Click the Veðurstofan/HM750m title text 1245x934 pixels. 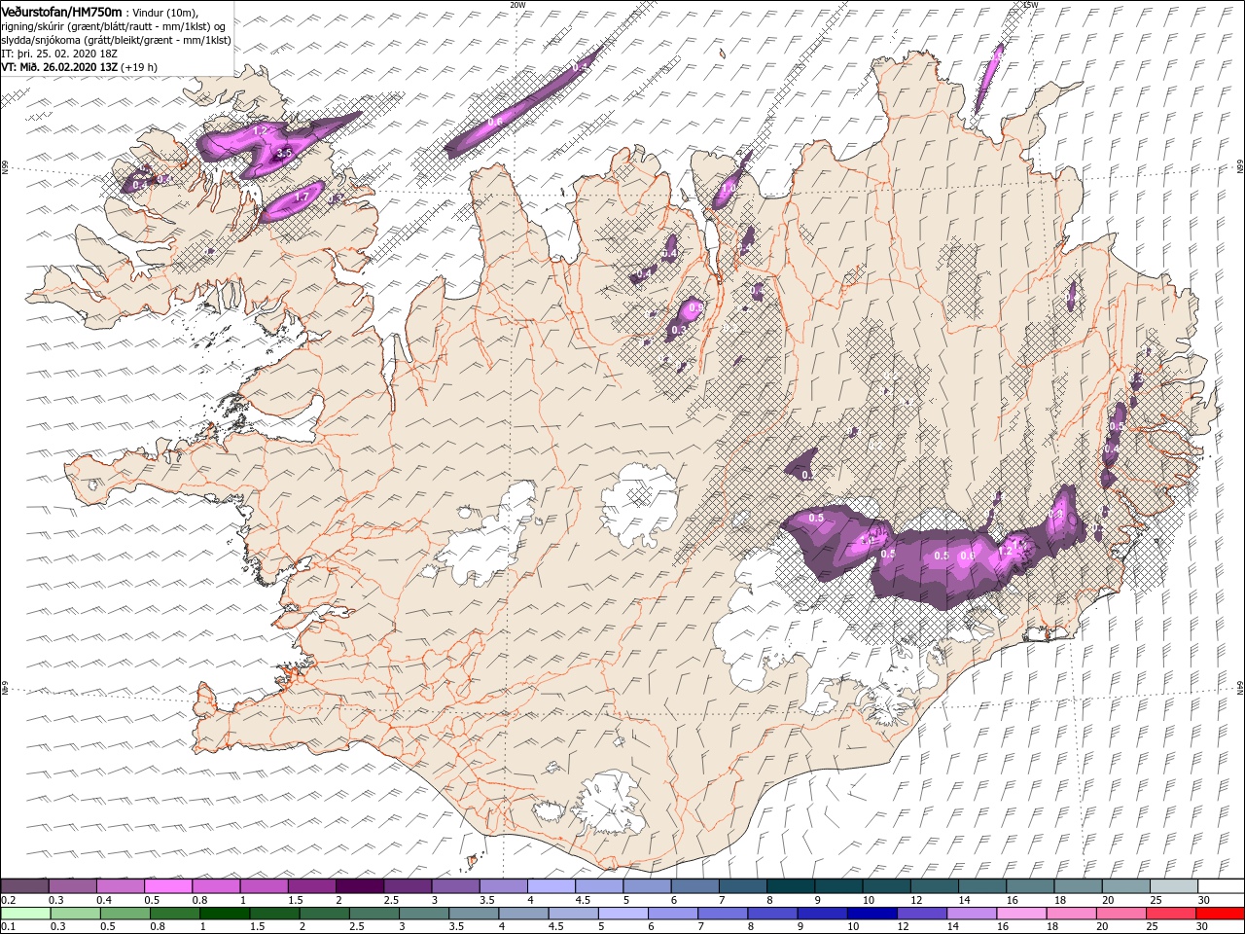pyautogui.click(x=62, y=12)
